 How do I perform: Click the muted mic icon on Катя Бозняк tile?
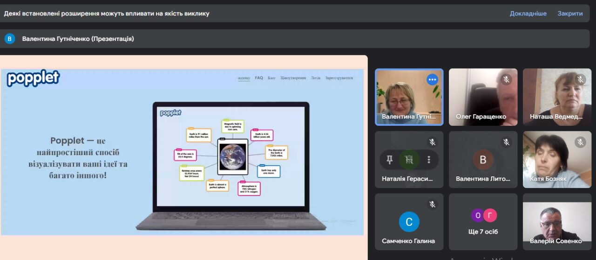coord(580,142)
